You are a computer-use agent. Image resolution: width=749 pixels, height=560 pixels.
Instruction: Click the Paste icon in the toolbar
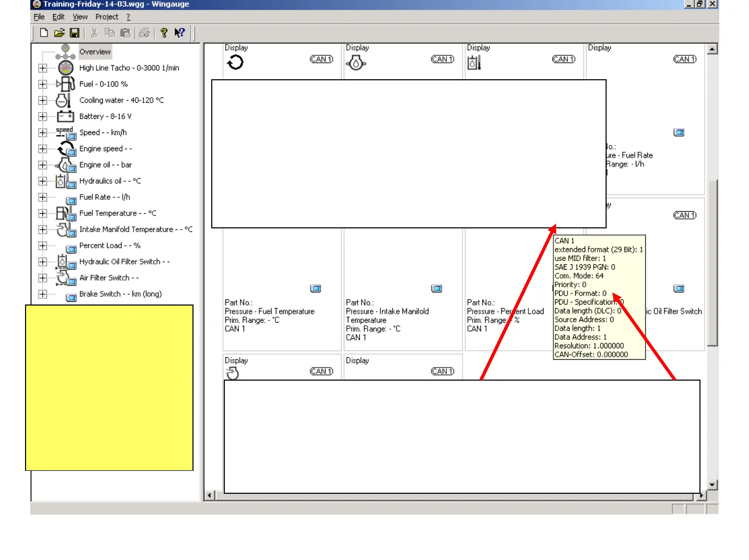coord(125,33)
